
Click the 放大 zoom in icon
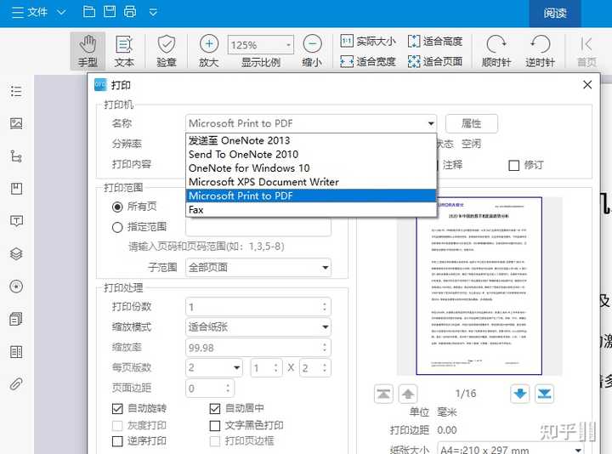(x=209, y=51)
